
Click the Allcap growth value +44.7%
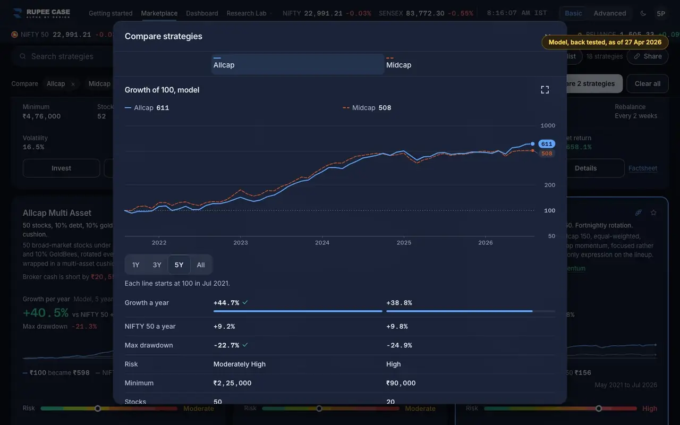coord(226,303)
